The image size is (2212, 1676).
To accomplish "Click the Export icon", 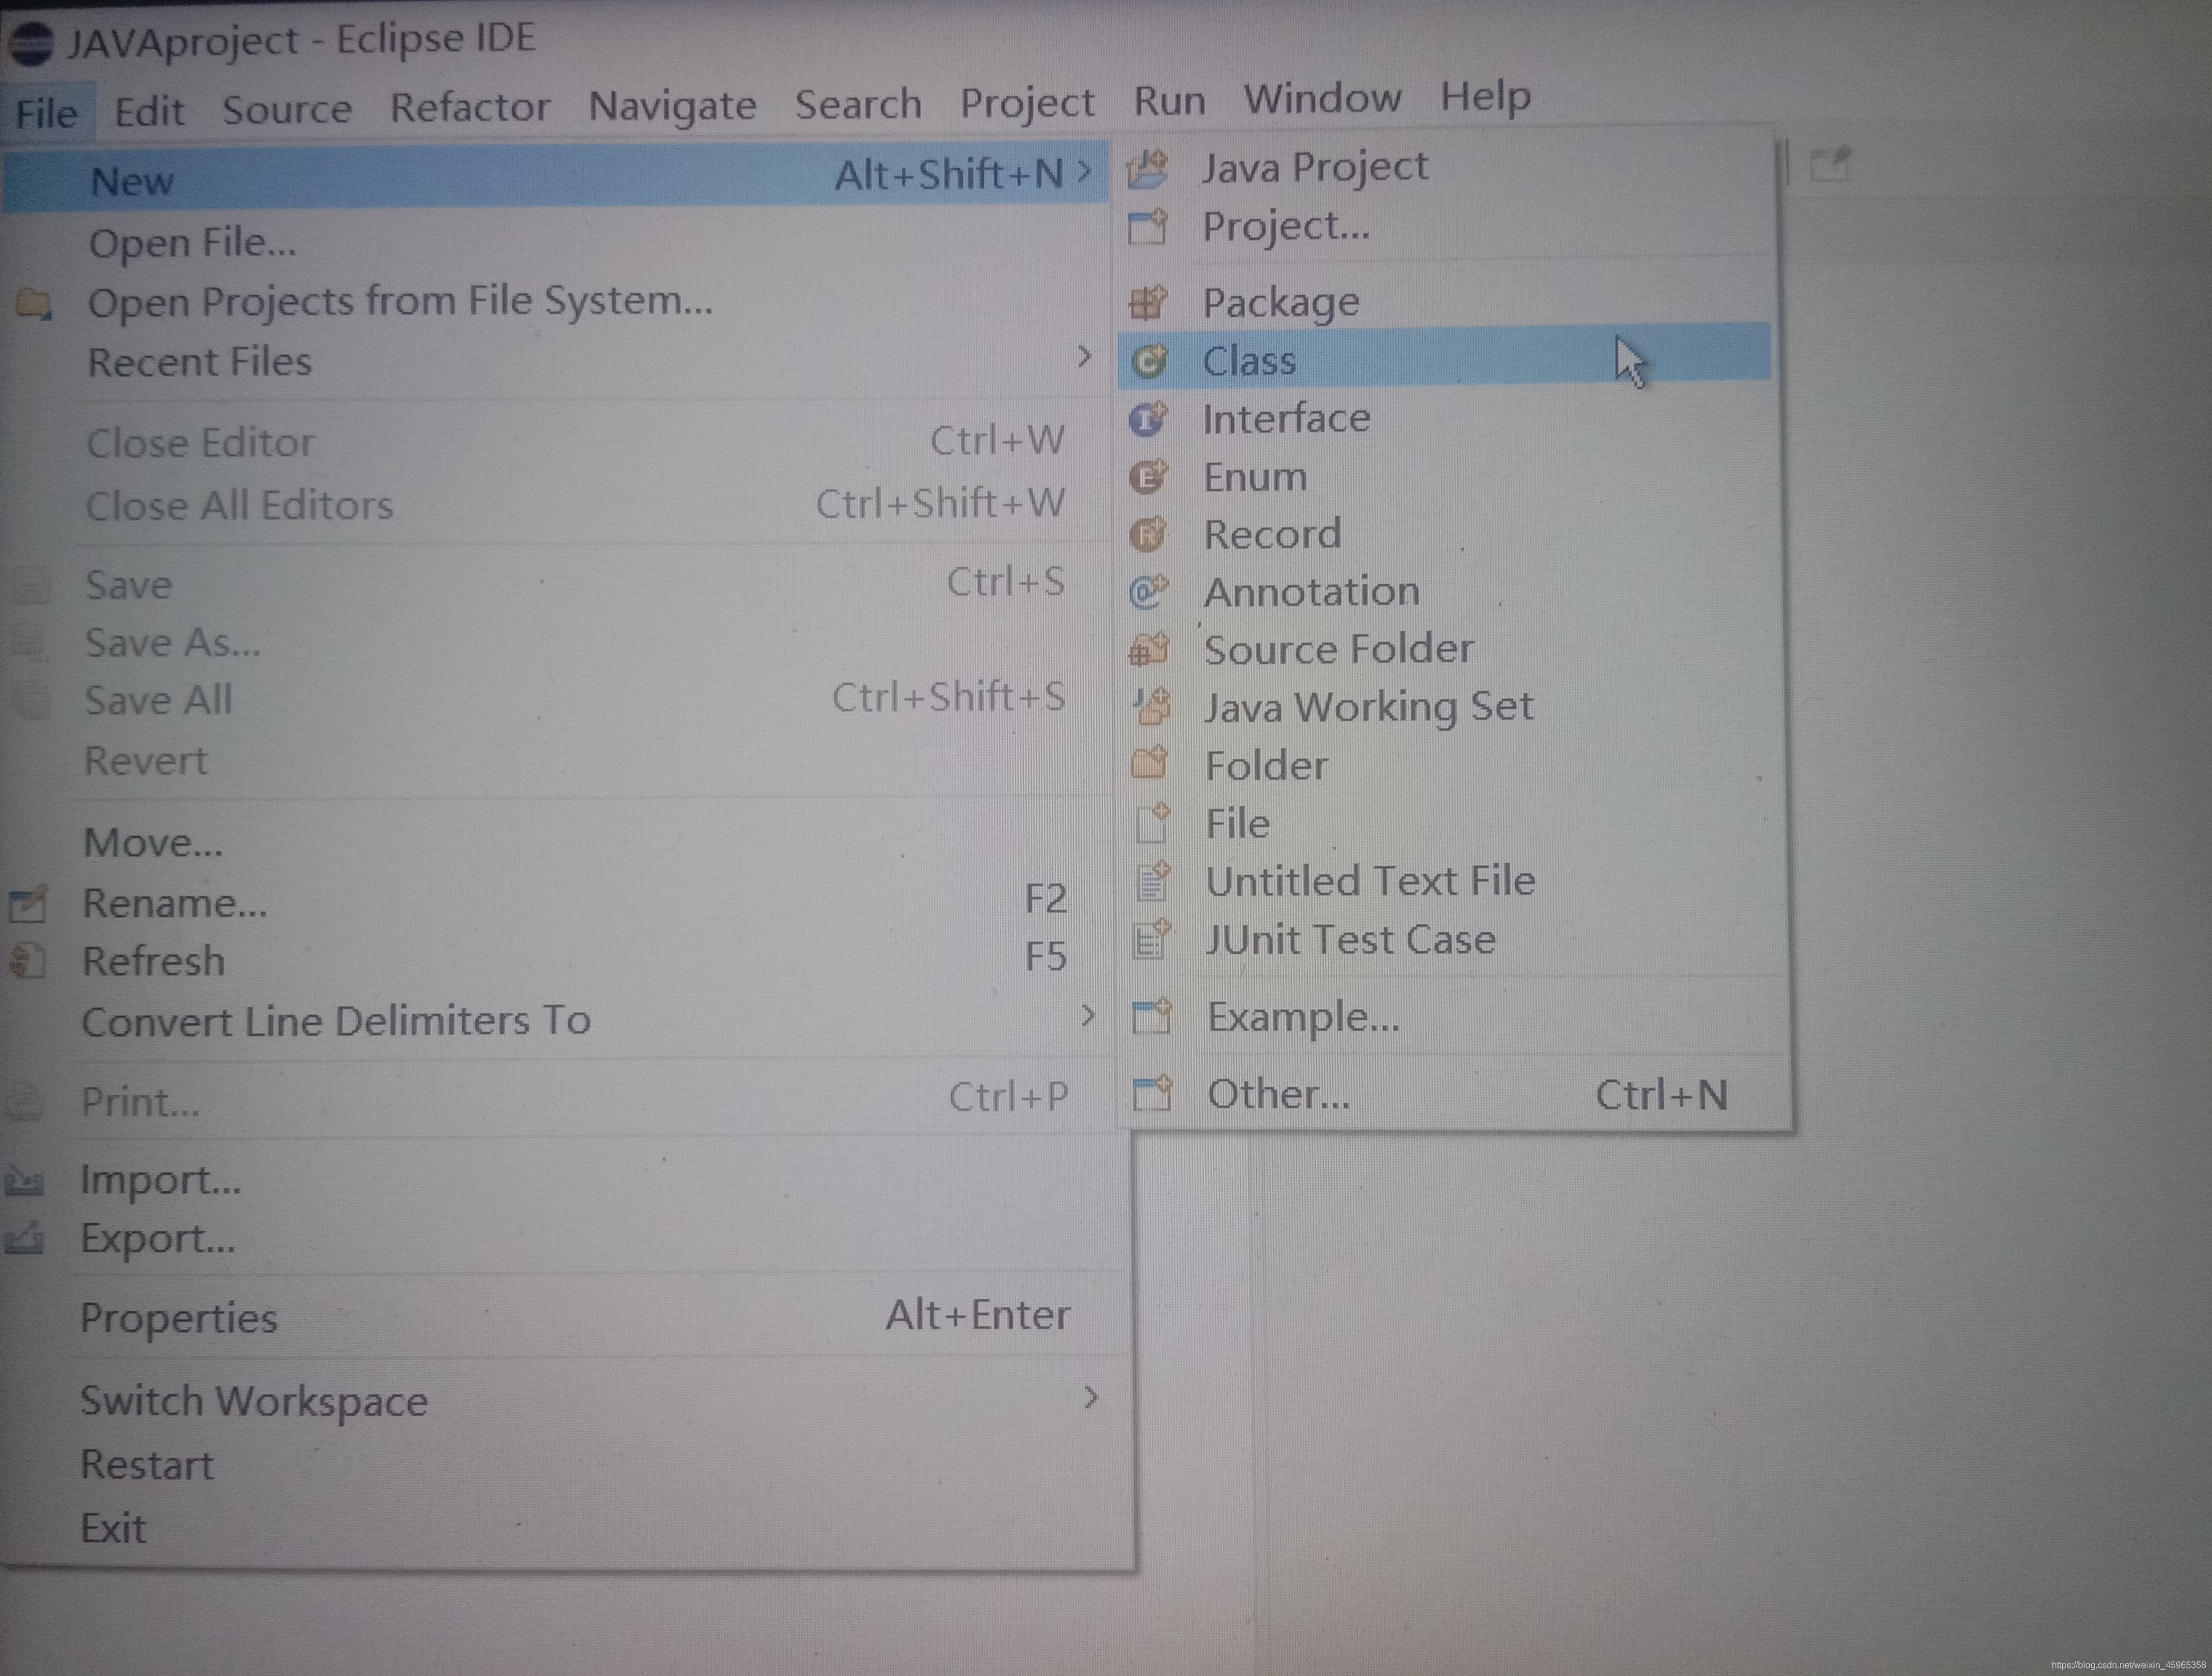I will coord(24,1239).
